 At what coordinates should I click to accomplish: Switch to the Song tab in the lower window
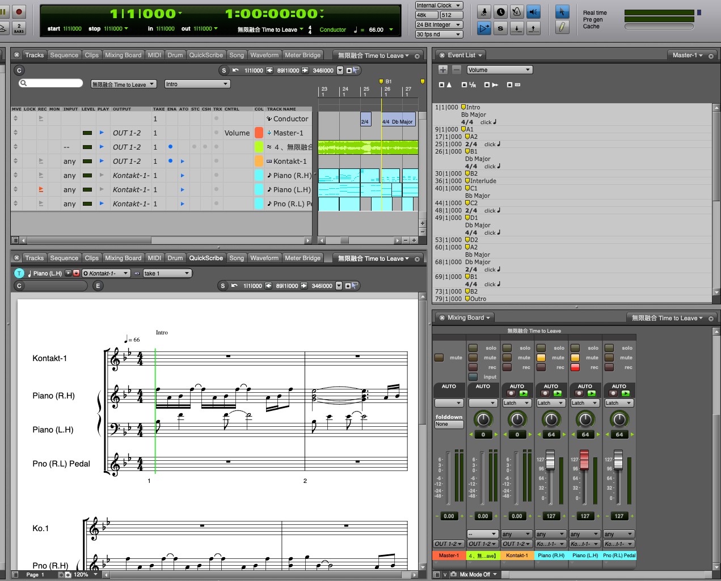[x=237, y=258]
